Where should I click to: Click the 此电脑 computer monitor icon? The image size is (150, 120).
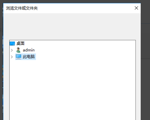(19, 57)
